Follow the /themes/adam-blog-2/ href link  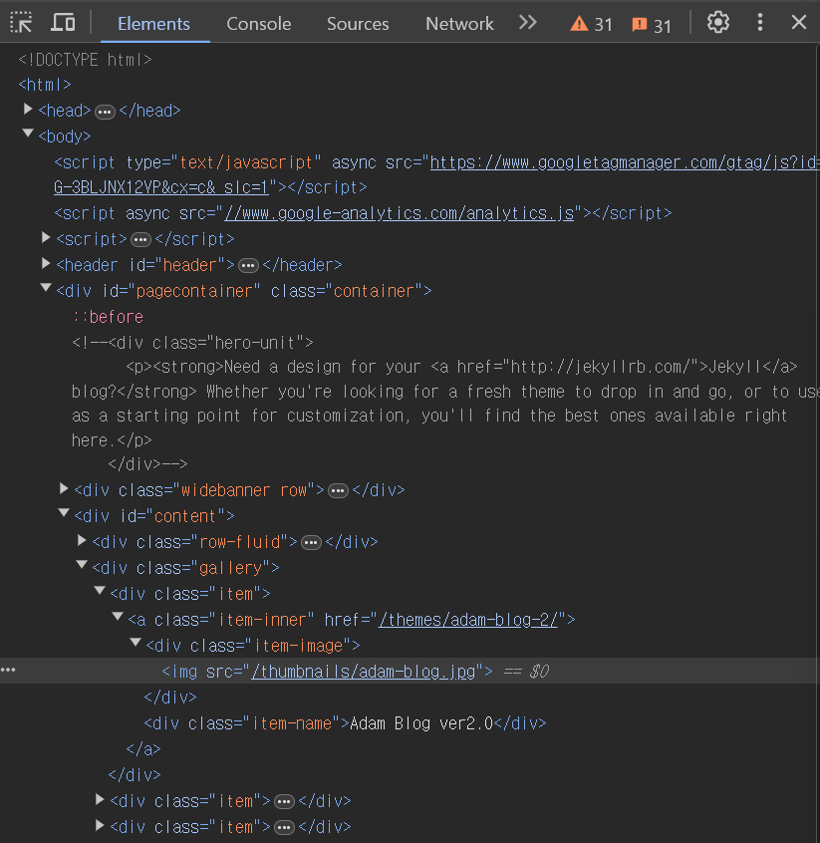pos(468,620)
